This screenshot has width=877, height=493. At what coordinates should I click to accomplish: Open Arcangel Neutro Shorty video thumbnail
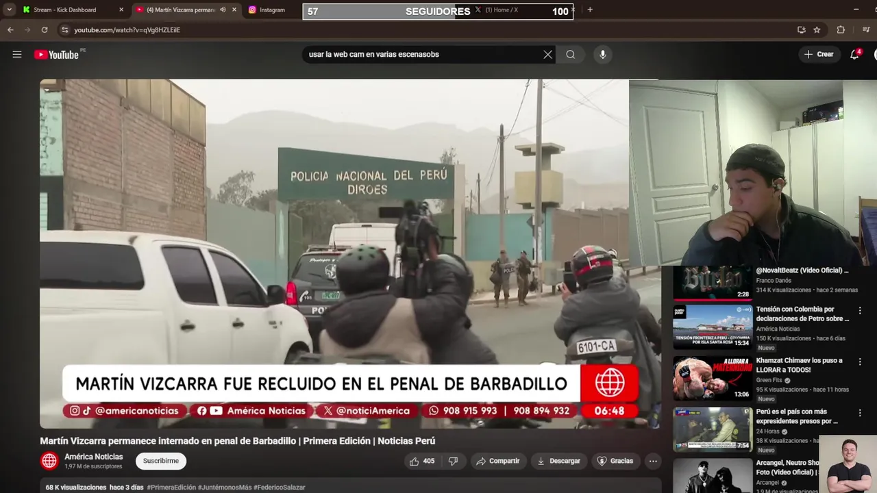coord(713,476)
